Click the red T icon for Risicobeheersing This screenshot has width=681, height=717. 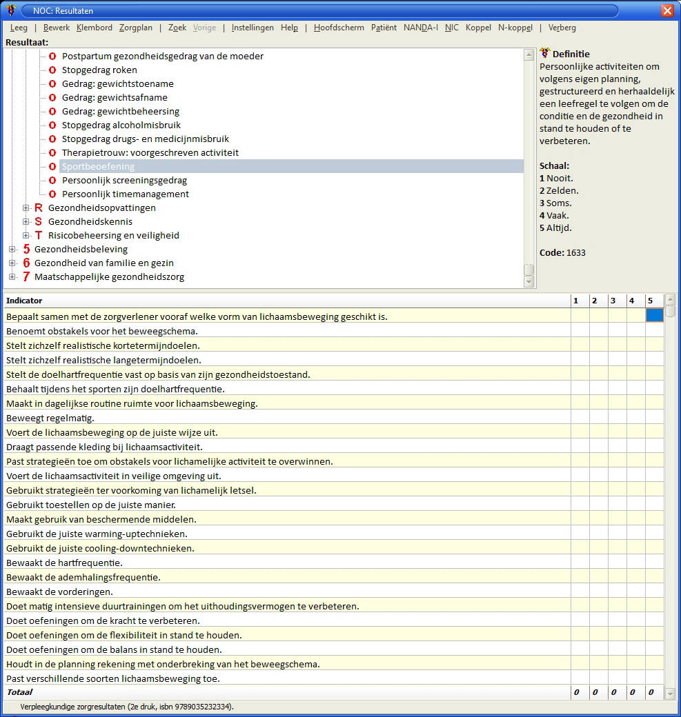click(x=38, y=235)
